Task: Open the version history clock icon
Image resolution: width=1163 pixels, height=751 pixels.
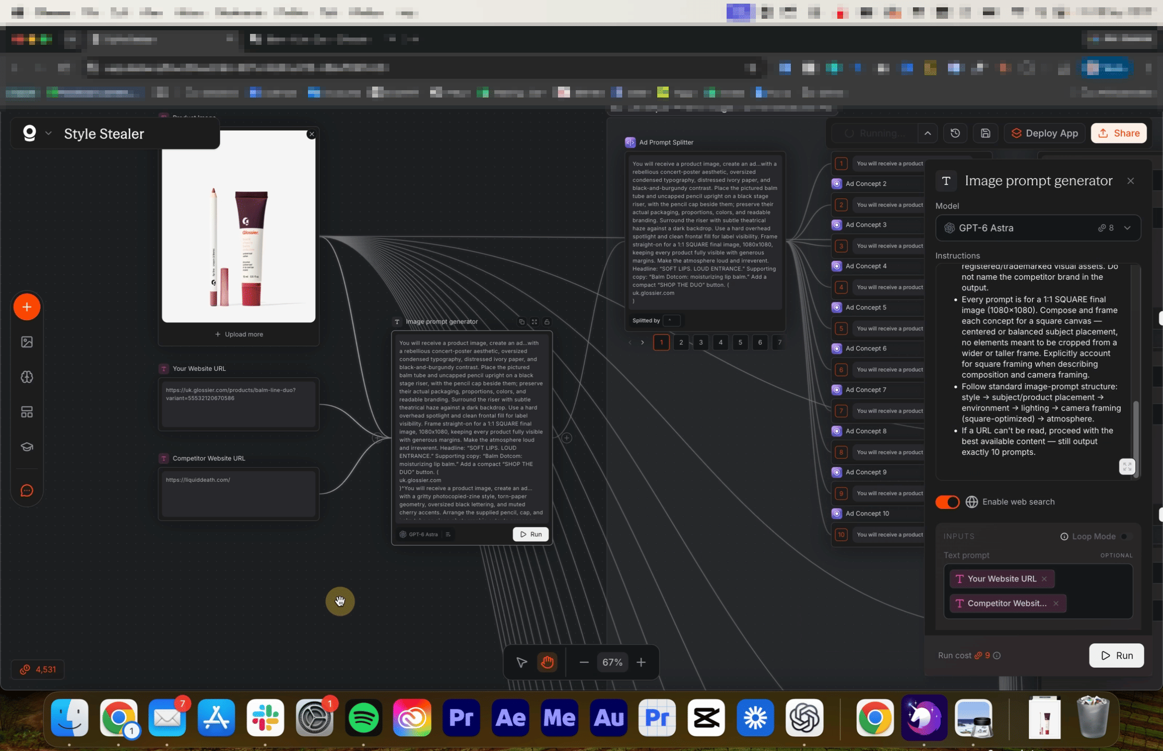Action: [x=955, y=133]
